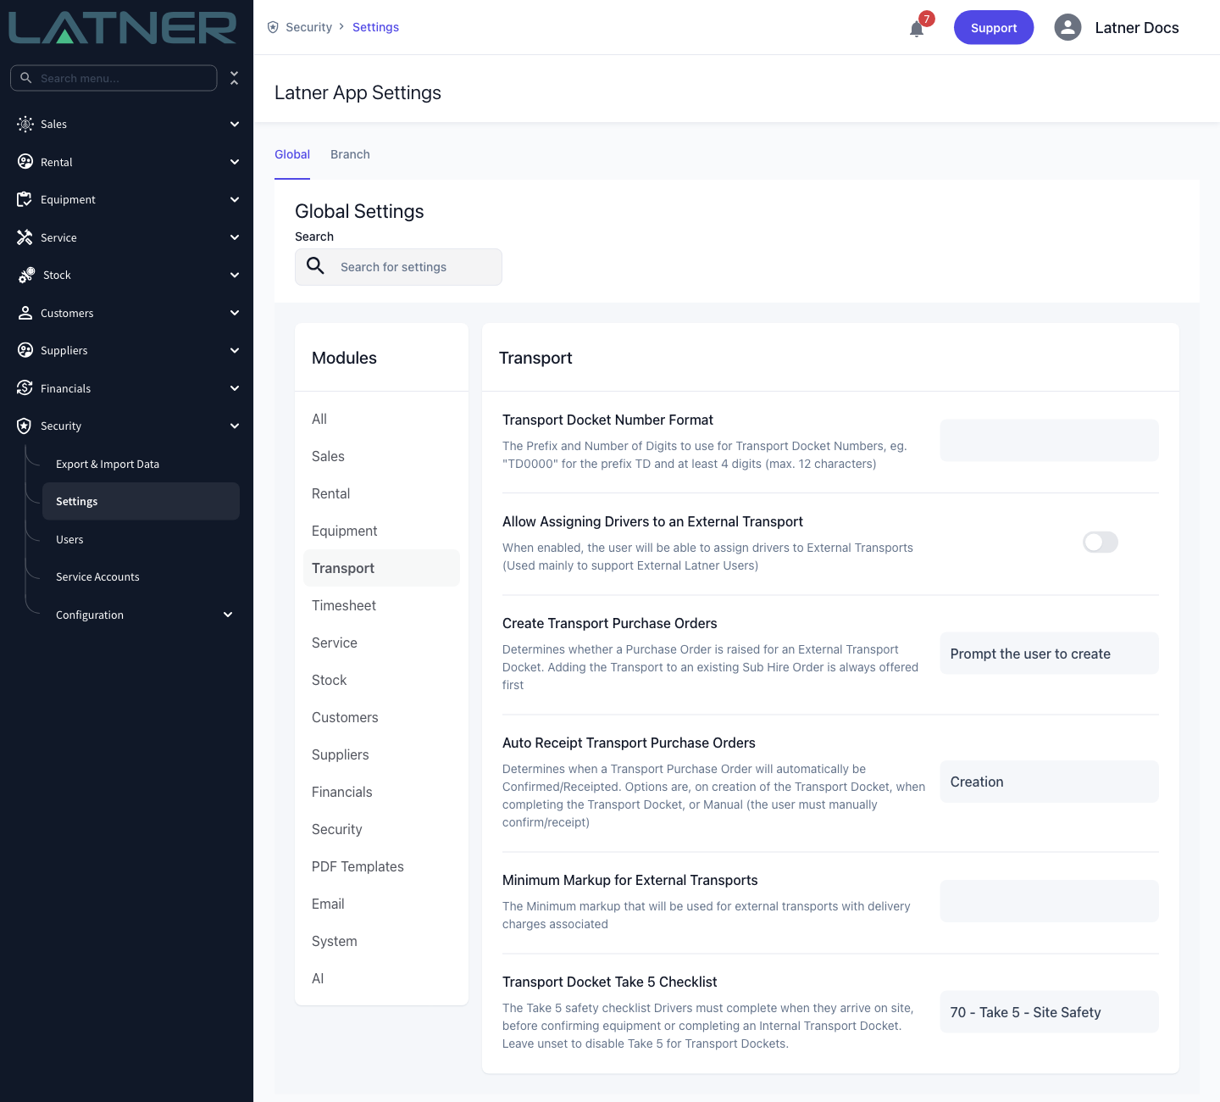Expand the Suppliers menu chevron
This screenshot has width=1220, height=1102.
[x=235, y=350]
